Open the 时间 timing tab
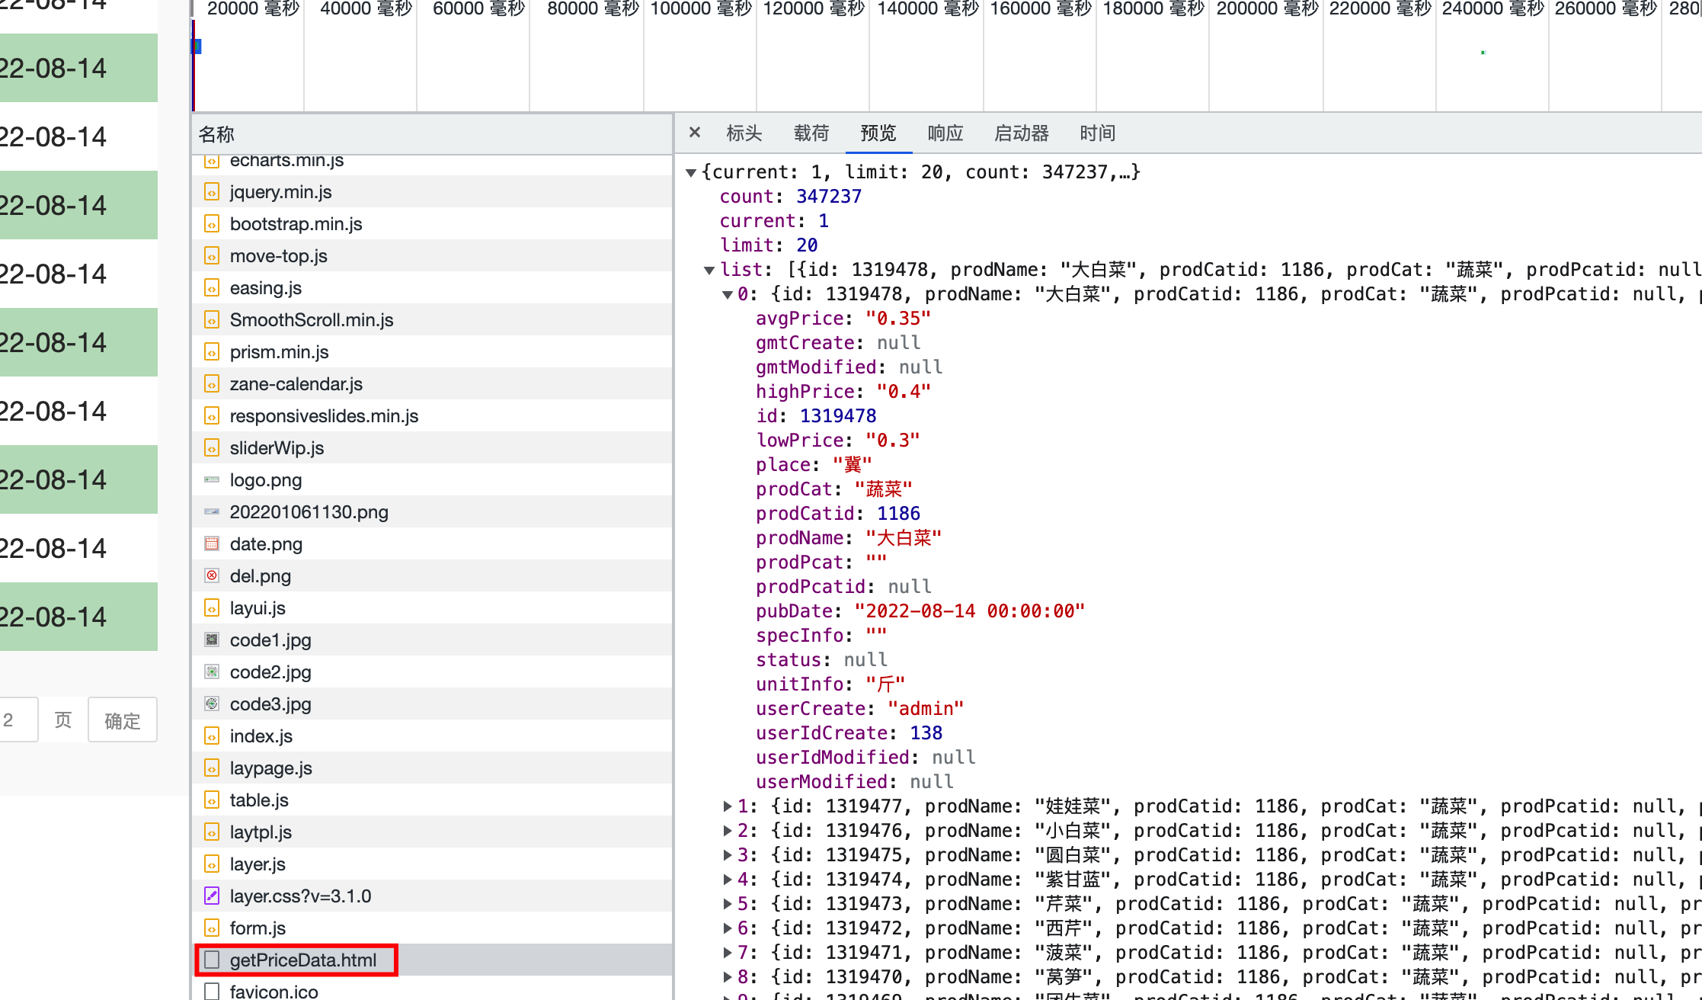Image resolution: width=1702 pixels, height=1000 pixels. (1097, 133)
